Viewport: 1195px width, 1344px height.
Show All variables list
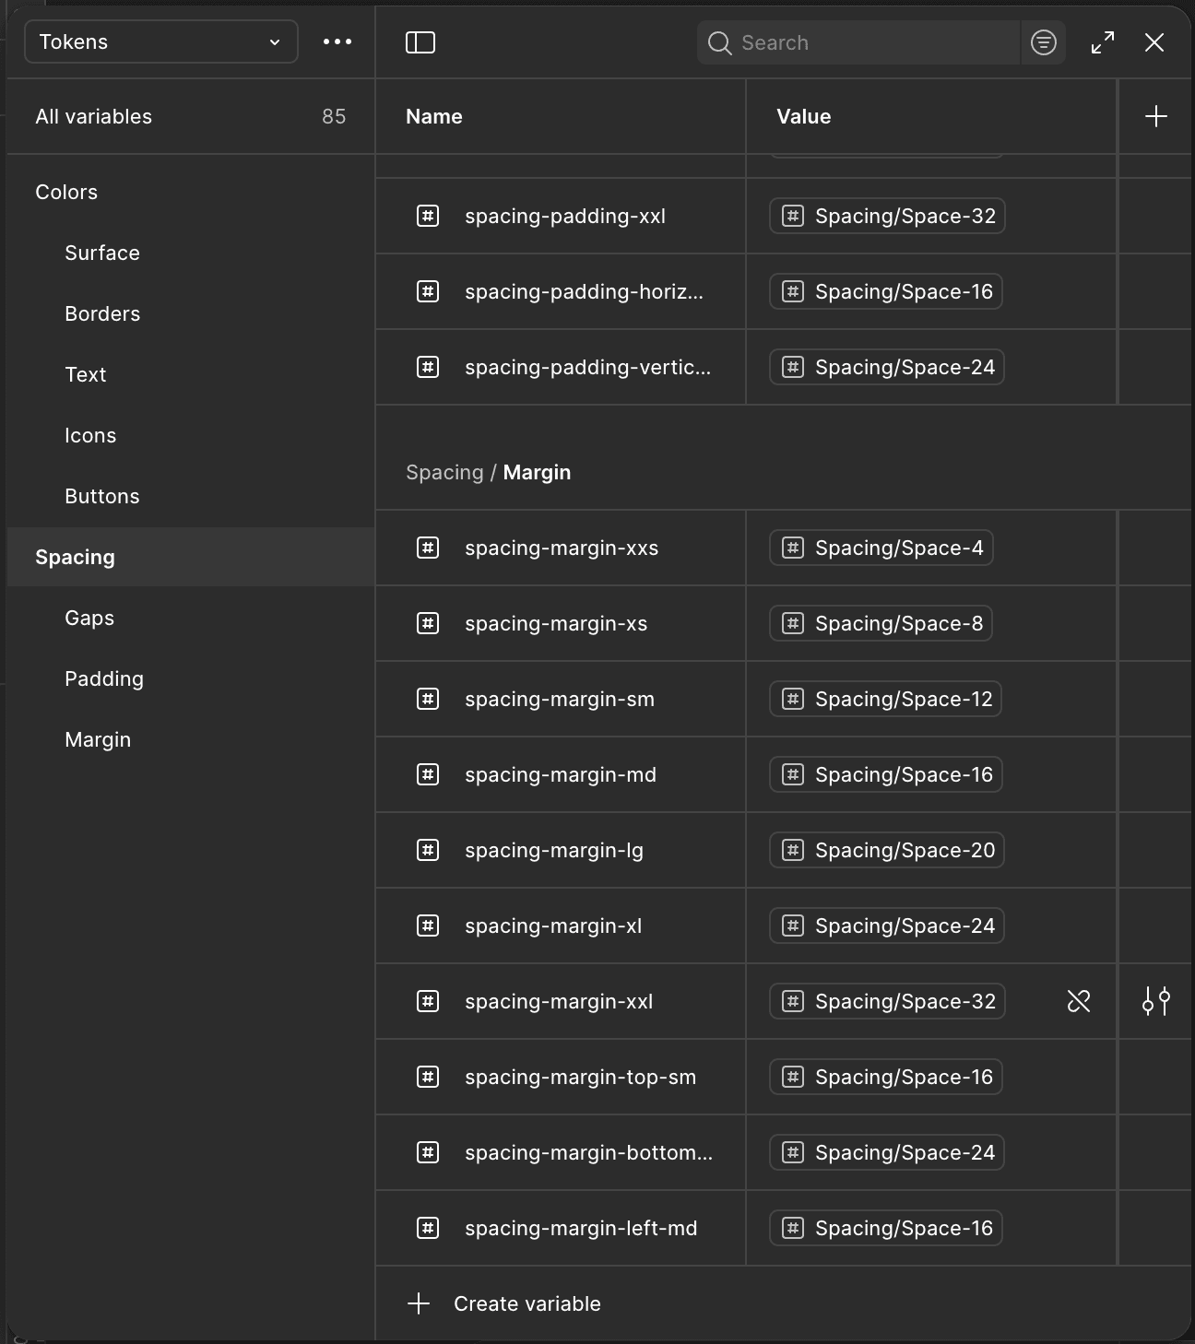[x=94, y=116]
